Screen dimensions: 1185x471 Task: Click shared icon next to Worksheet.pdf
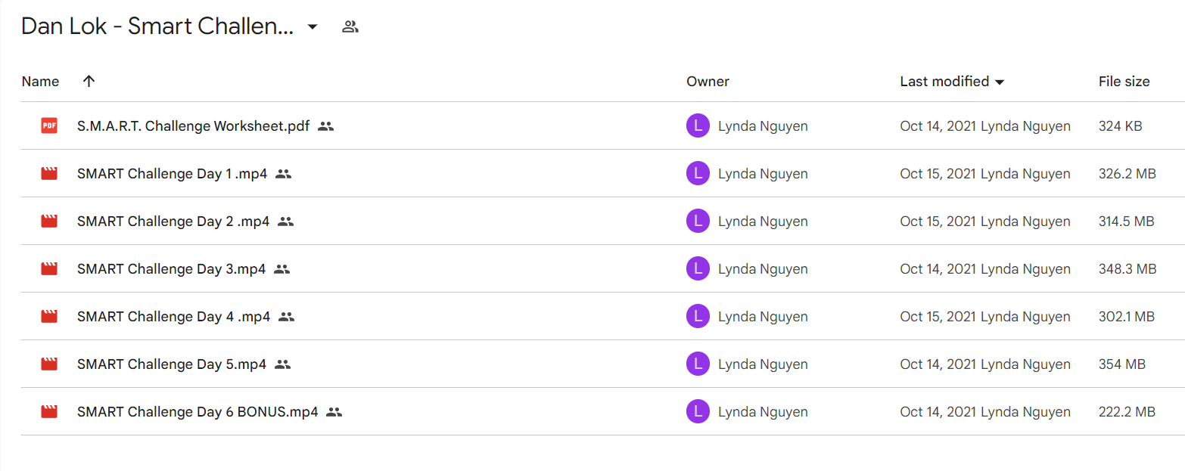click(x=325, y=126)
